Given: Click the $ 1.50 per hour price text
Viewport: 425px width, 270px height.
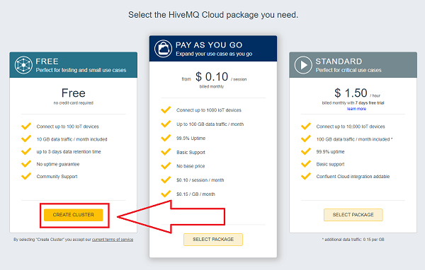Looking at the screenshot, I should 357,93.
